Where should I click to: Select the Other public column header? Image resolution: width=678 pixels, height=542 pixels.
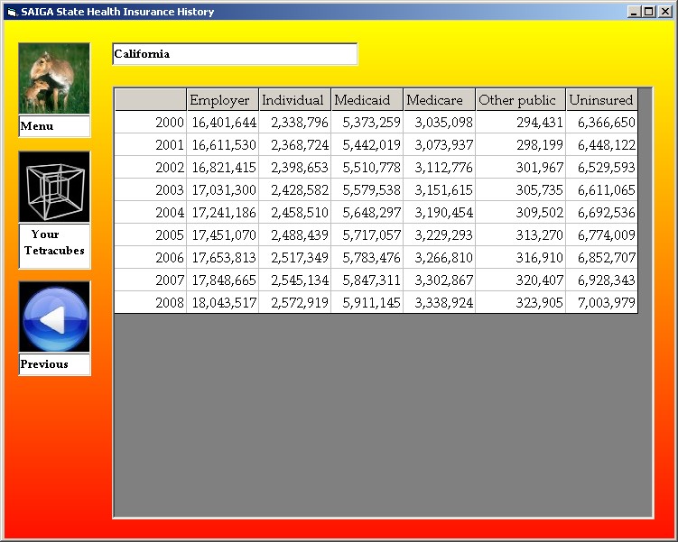[x=520, y=100]
